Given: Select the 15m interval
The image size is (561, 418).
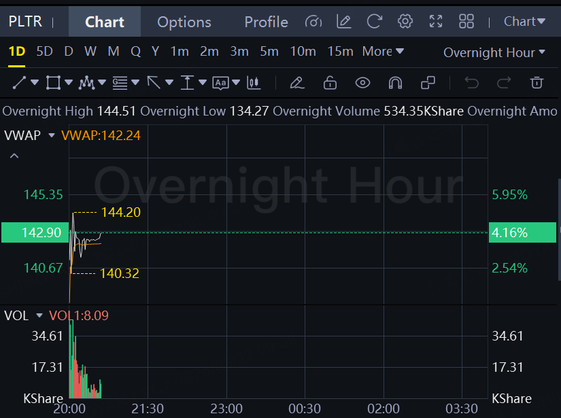Looking at the screenshot, I should coord(340,52).
